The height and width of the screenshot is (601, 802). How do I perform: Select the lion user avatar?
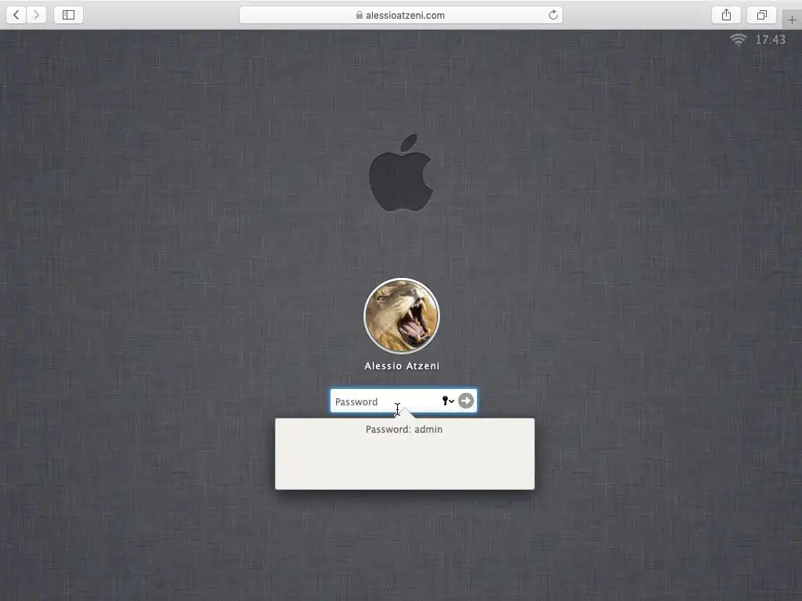402,316
